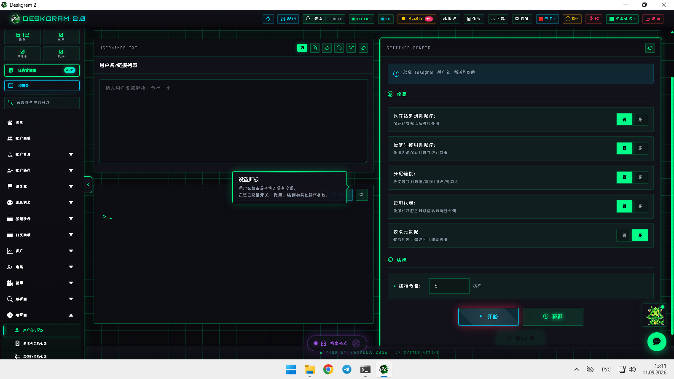
Task: Click the dragon mascot avatar
Action: pos(655,315)
